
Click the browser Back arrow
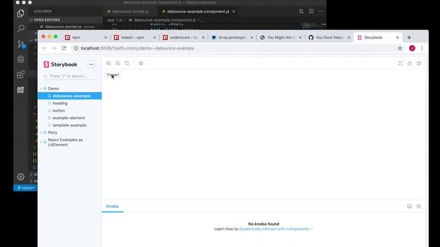click(x=44, y=48)
